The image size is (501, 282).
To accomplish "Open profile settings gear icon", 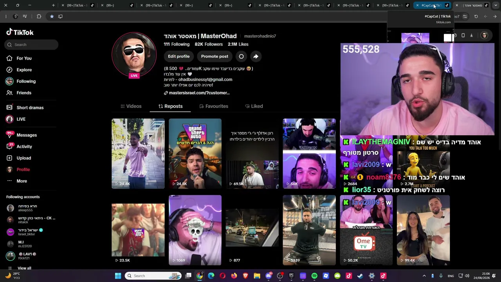I will (x=241, y=56).
